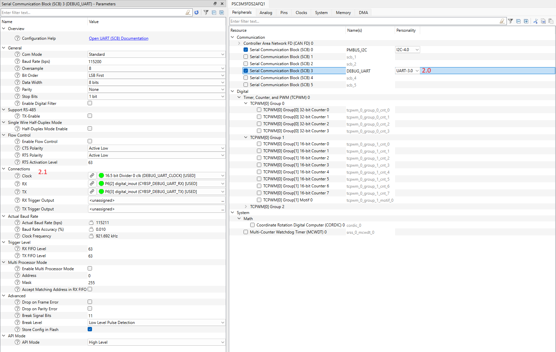Click the help icon next to Baud Rate

pyautogui.click(x=17, y=61)
